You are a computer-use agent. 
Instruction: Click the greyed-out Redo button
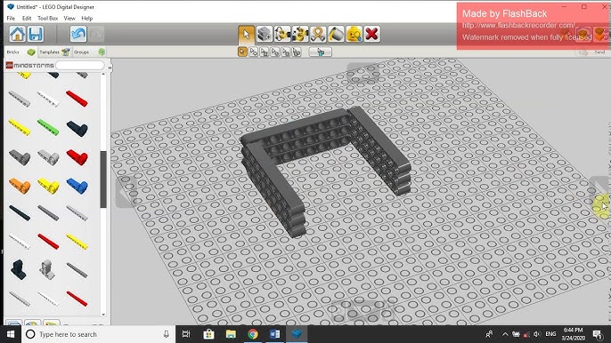96,35
